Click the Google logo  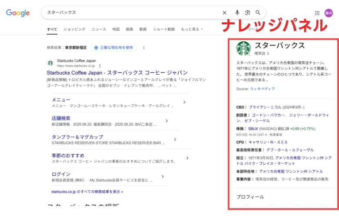(x=18, y=13)
